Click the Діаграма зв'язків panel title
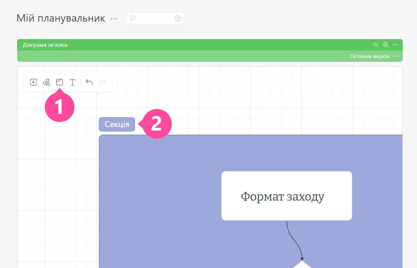 click(x=45, y=45)
